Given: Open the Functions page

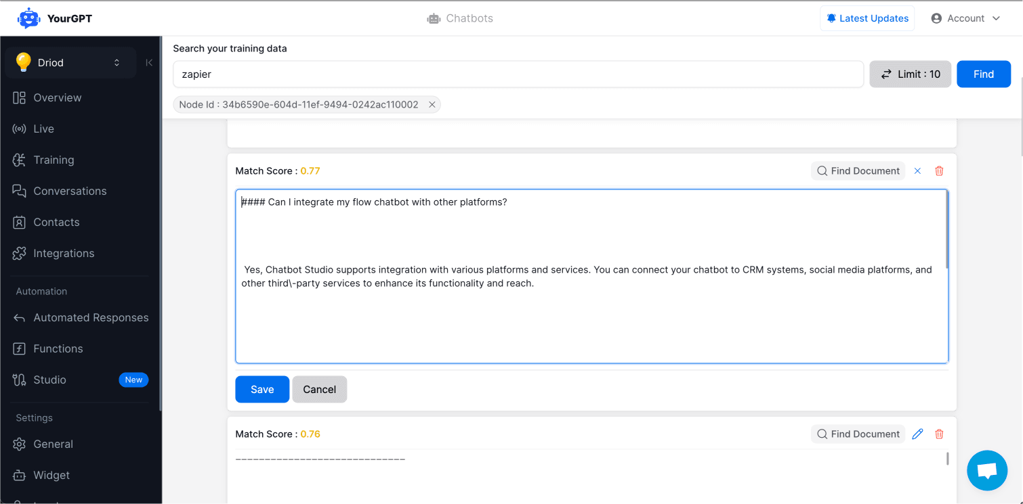Looking at the screenshot, I should pyautogui.click(x=60, y=348).
